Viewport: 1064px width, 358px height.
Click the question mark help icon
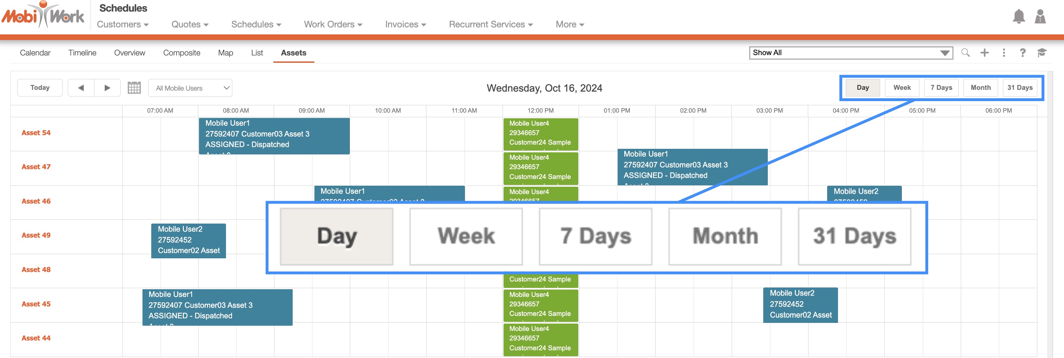click(1022, 53)
